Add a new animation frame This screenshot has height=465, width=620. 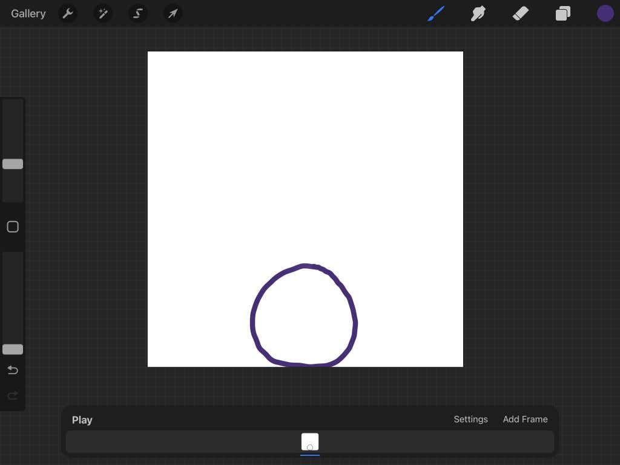[525, 419]
